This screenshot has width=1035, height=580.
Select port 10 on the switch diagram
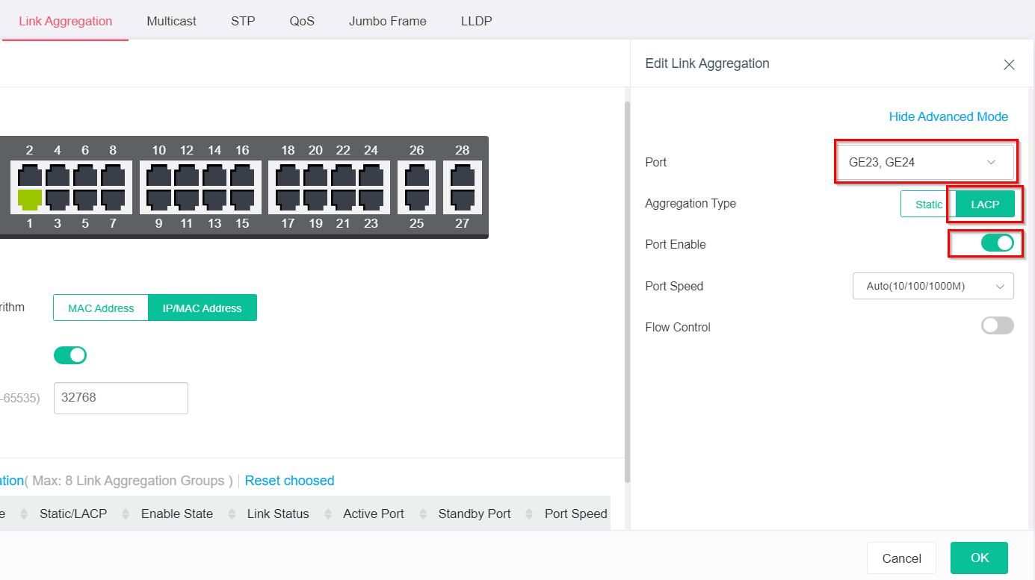[x=158, y=176]
